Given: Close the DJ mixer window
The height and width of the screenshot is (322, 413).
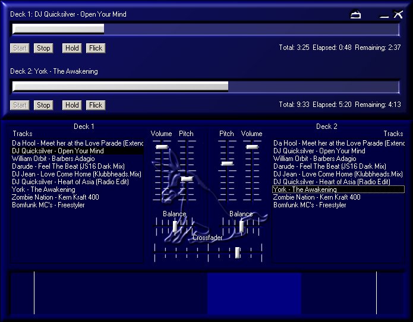Looking at the screenshot, I should point(398,14).
